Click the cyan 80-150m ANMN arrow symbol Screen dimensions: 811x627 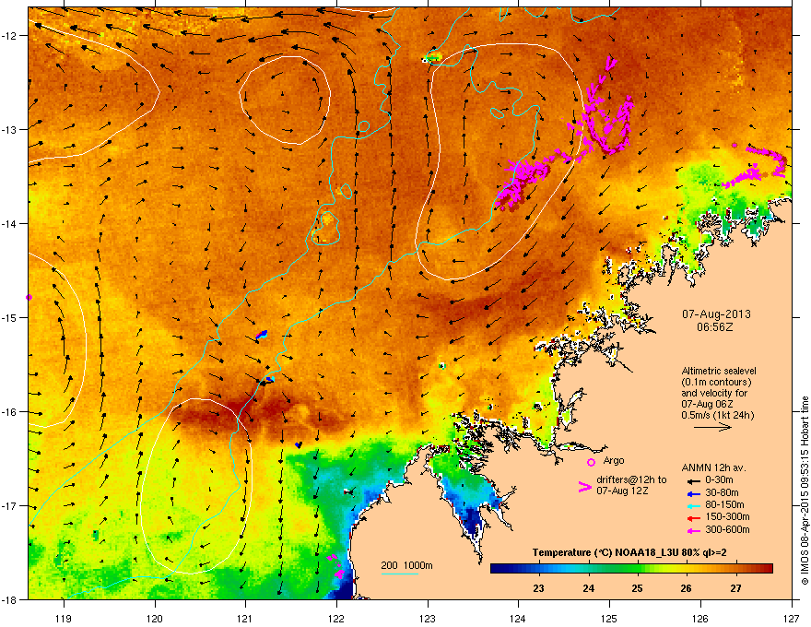point(693,505)
